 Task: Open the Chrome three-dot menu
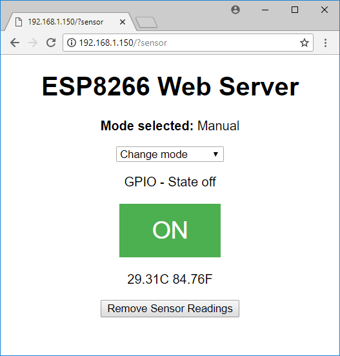pos(325,43)
